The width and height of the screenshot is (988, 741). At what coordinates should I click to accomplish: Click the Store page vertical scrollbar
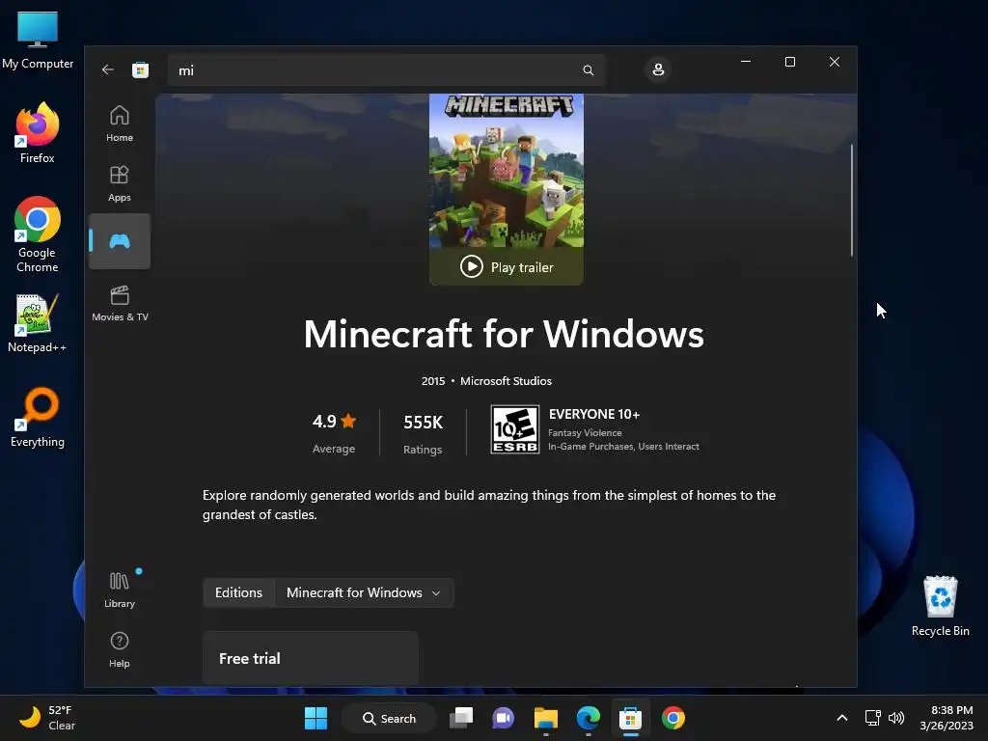[x=852, y=201]
